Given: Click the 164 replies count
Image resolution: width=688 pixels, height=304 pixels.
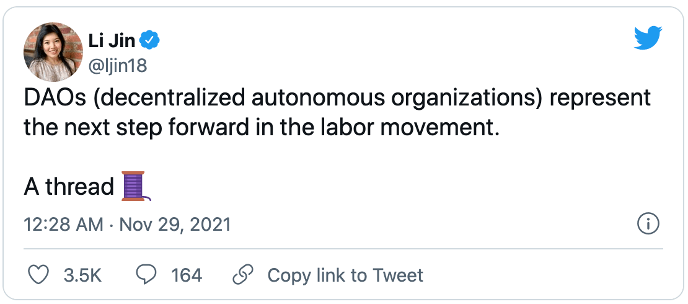Looking at the screenshot, I should (187, 275).
